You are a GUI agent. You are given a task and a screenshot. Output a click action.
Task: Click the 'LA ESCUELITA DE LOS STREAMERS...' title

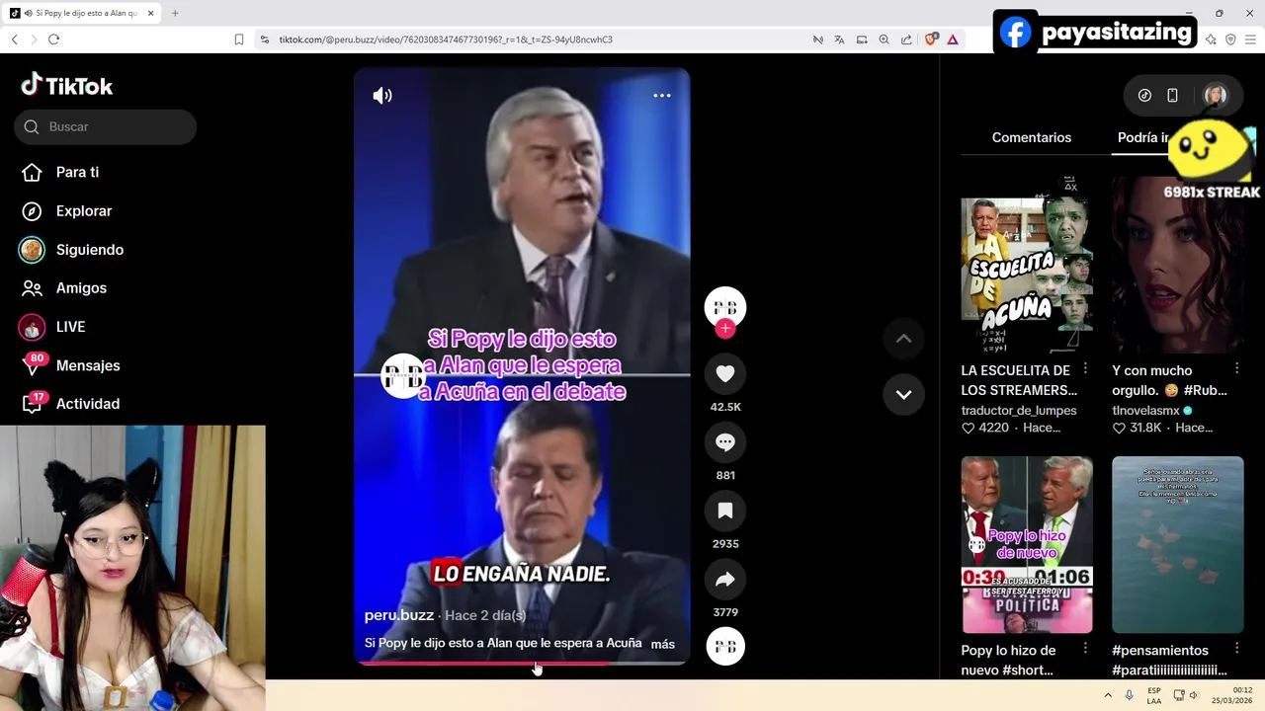pos(1019,380)
